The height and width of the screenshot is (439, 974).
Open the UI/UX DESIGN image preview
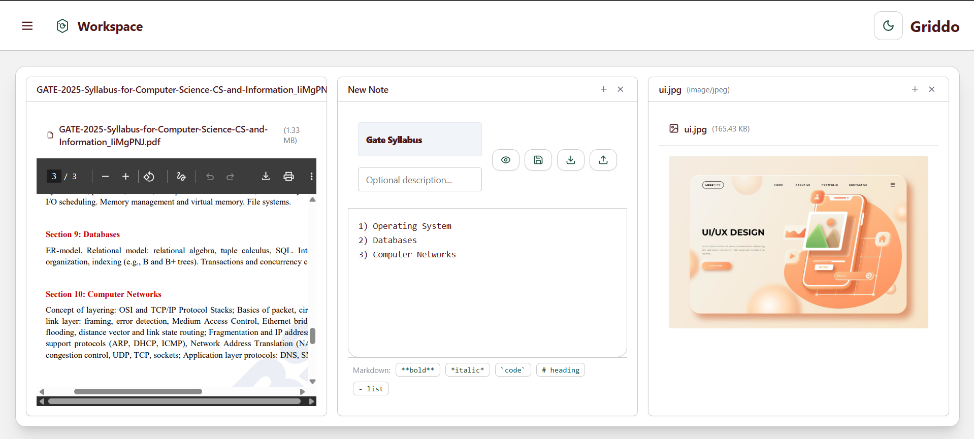798,242
